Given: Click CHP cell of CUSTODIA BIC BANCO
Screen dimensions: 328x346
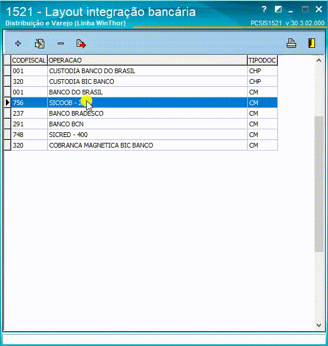Looking at the screenshot, I should (263, 81).
